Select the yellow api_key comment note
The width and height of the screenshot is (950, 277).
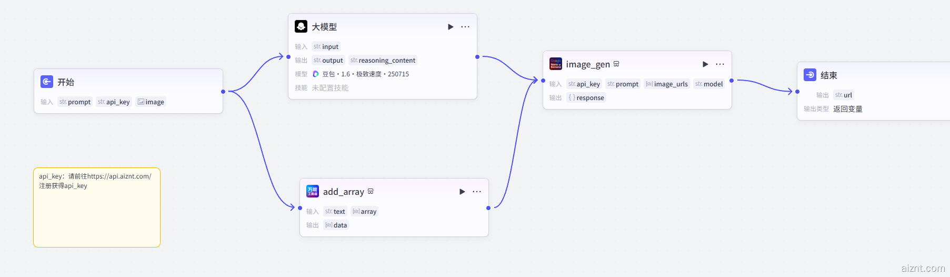click(97, 216)
